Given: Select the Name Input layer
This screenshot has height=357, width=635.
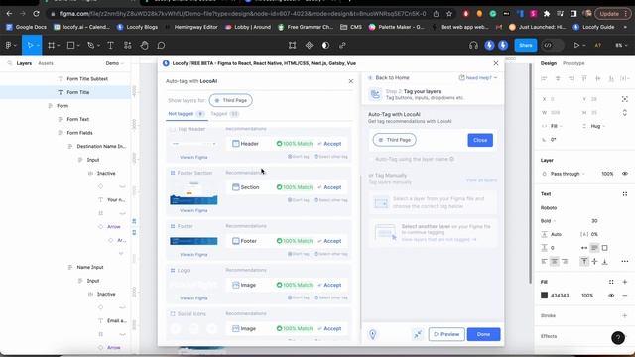Looking at the screenshot, I should coord(90,267).
